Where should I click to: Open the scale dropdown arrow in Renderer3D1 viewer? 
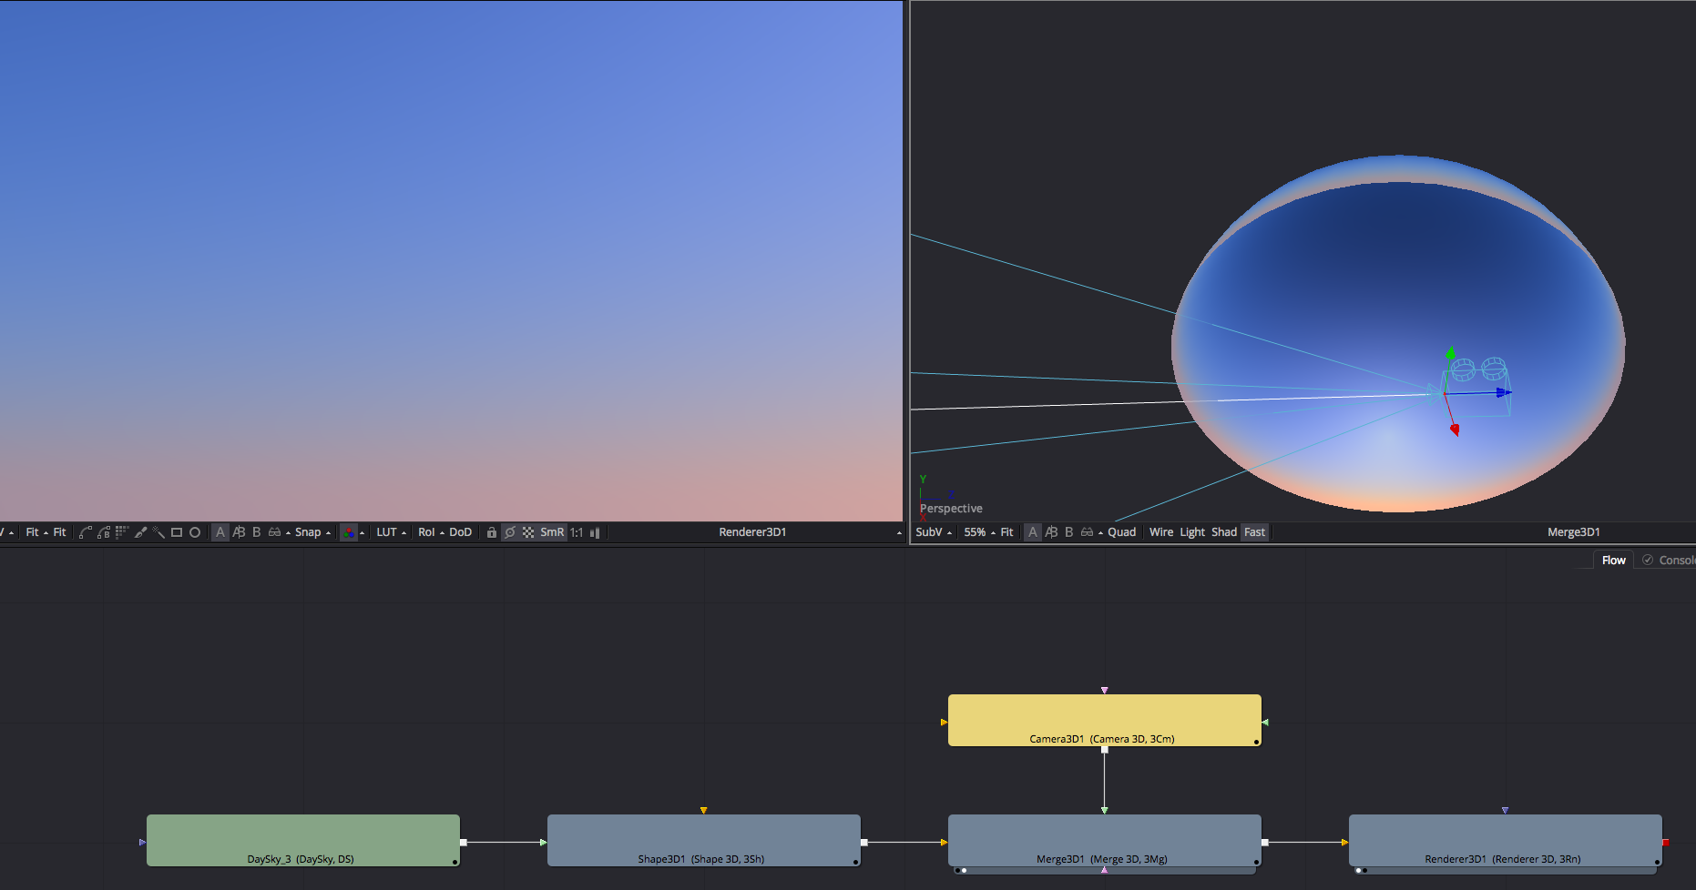click(46, 533)
